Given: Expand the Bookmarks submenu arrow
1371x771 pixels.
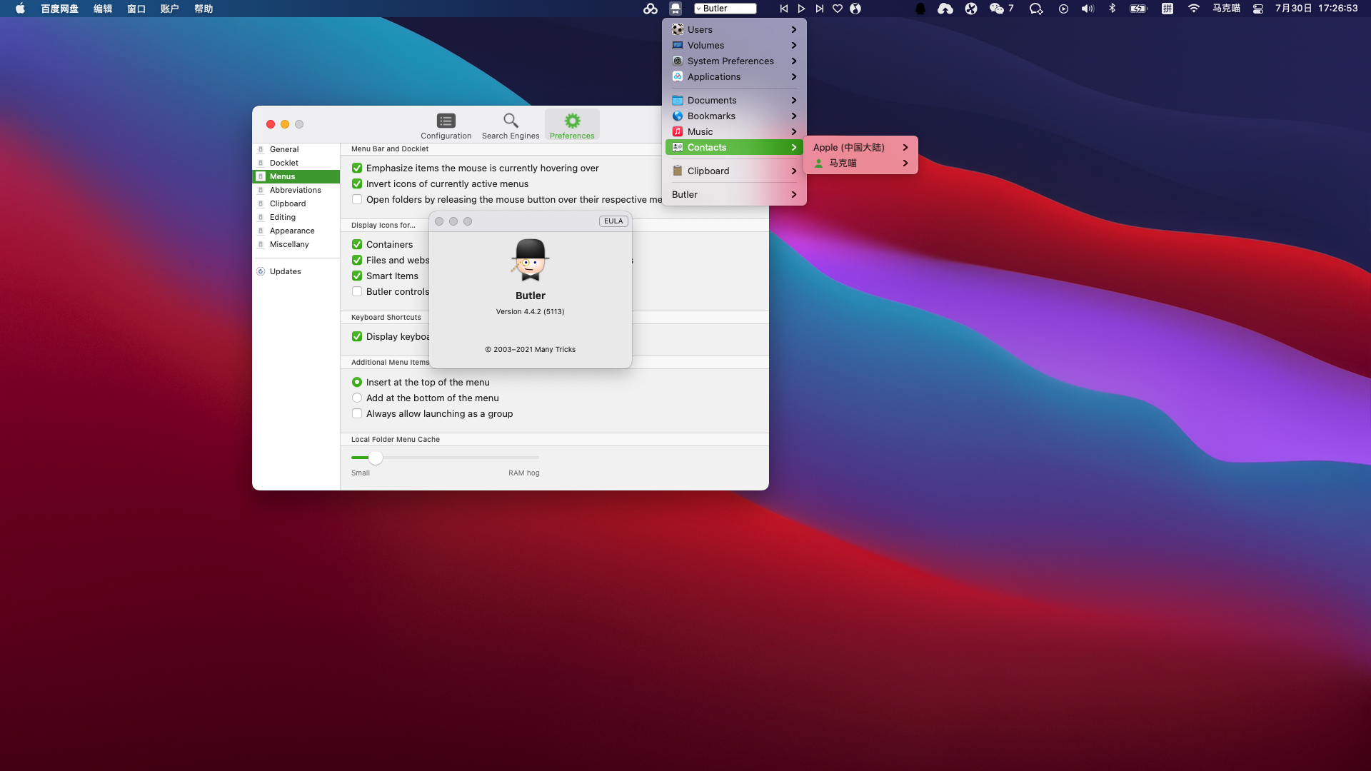Looking at the screenshot, I should point(794,116).
